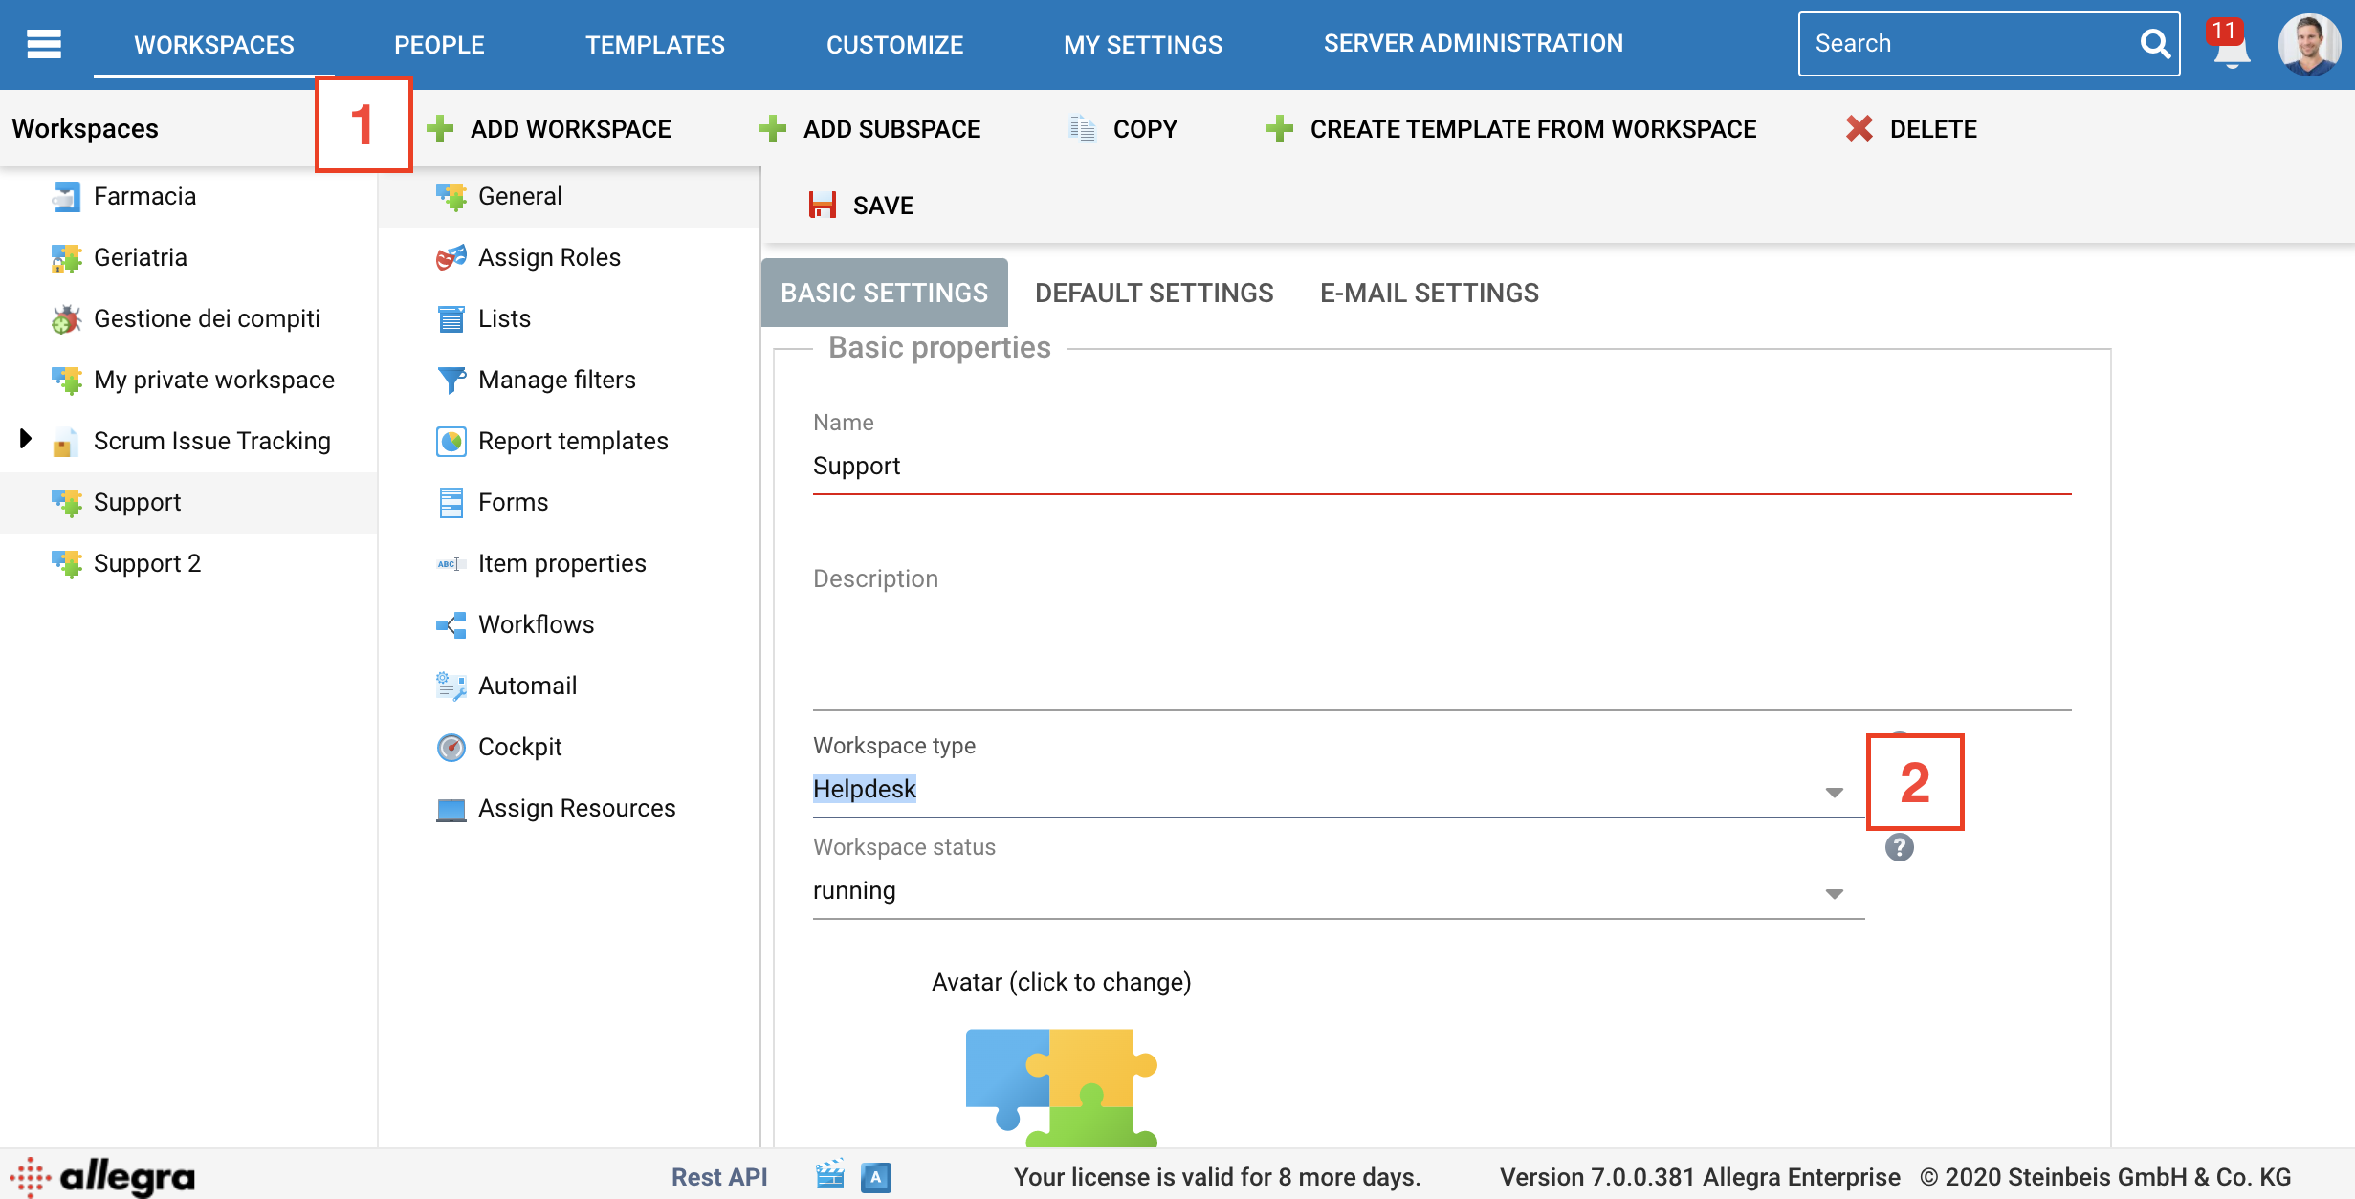Click the red Save floppy icon
Image resolution: width=2355 pixels, height=1199 pixels.
pos(822,206)
